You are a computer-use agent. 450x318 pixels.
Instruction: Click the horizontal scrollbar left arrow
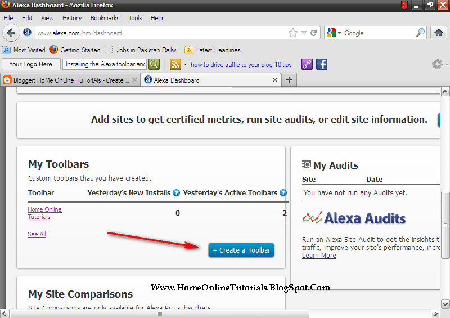tap(4, 313)
